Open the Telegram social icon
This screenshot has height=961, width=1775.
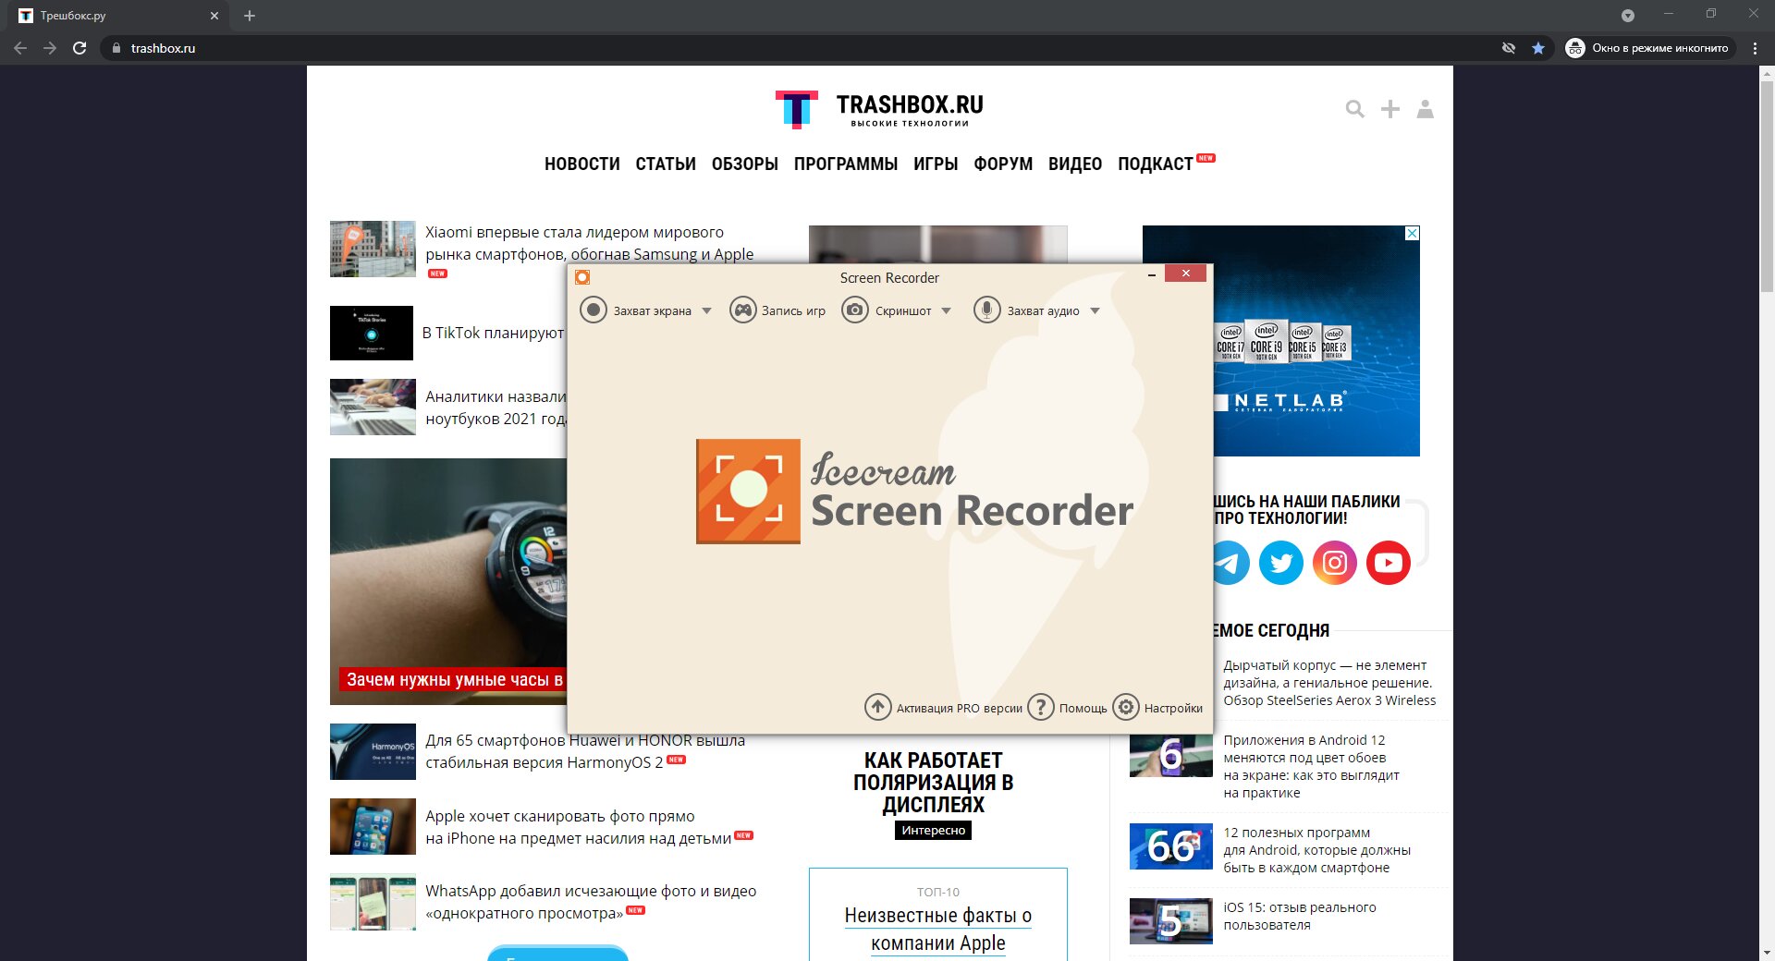coord(1230,562)
